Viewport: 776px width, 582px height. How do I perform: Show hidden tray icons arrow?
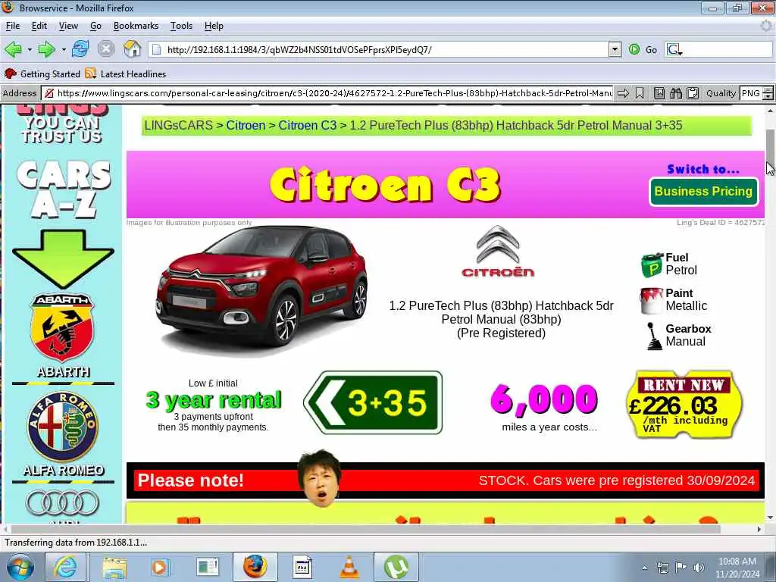click(x=644, y=568)
